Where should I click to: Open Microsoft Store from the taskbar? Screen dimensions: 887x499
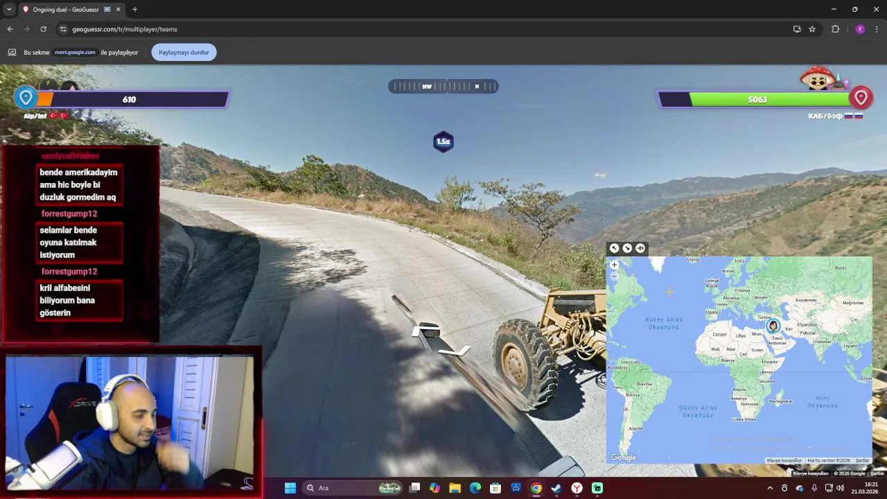point(495,488)
